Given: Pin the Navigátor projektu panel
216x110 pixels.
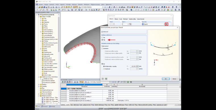Looking at the screenshot, I should pyautogui.click(x=57, y=12).
